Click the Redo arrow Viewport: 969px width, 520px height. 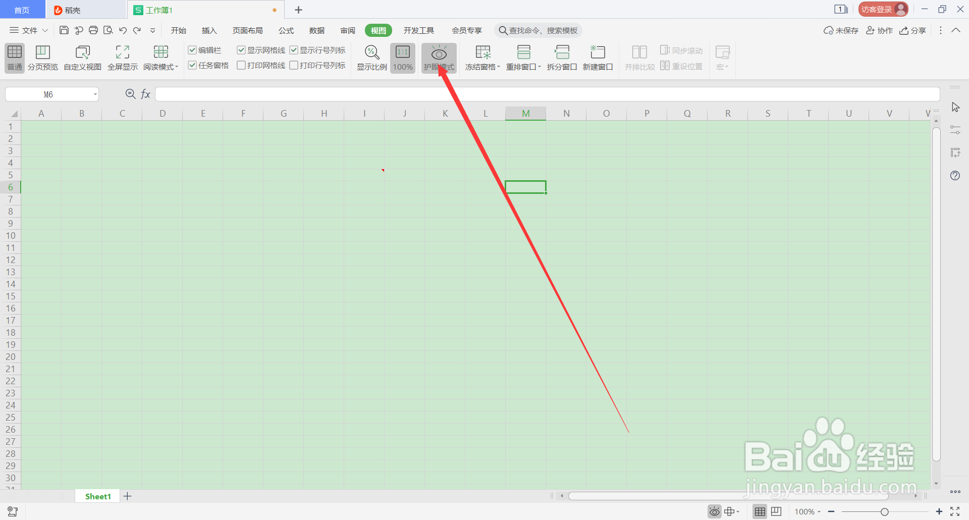tap(137, 30)
